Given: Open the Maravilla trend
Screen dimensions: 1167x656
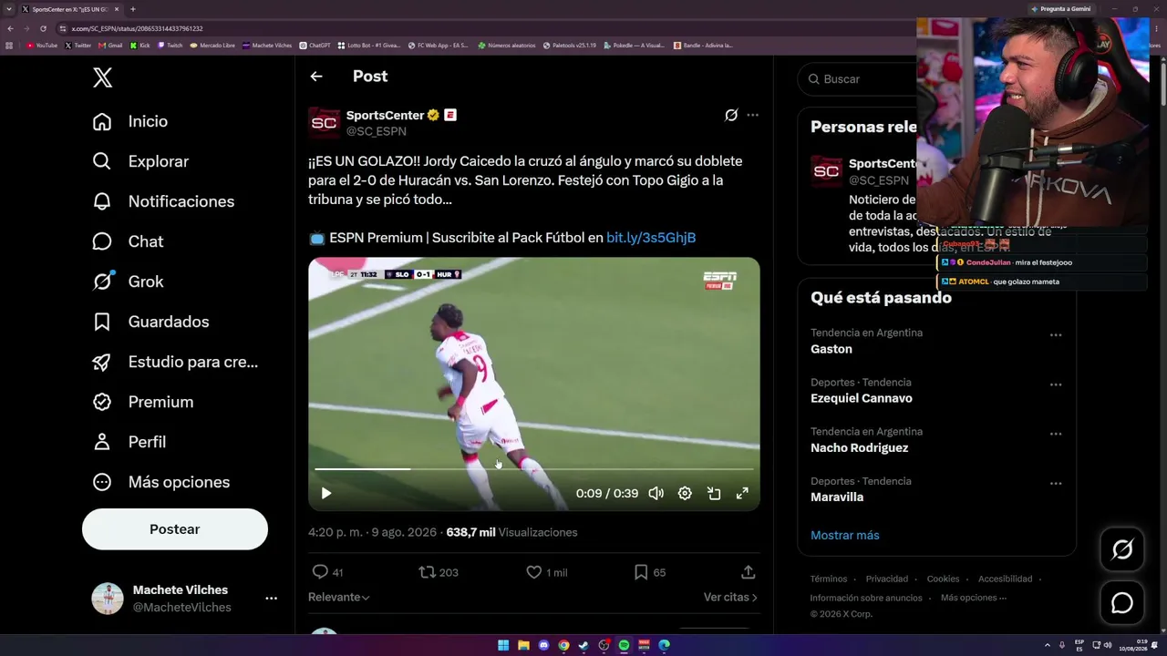Looking at the screenshot, I should (x=837, y=497).
